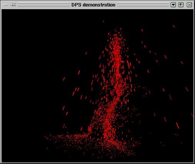Shade the window with down-arrow button
The width and height of the screenshot is (195, 164).
[x=173, y=5]
